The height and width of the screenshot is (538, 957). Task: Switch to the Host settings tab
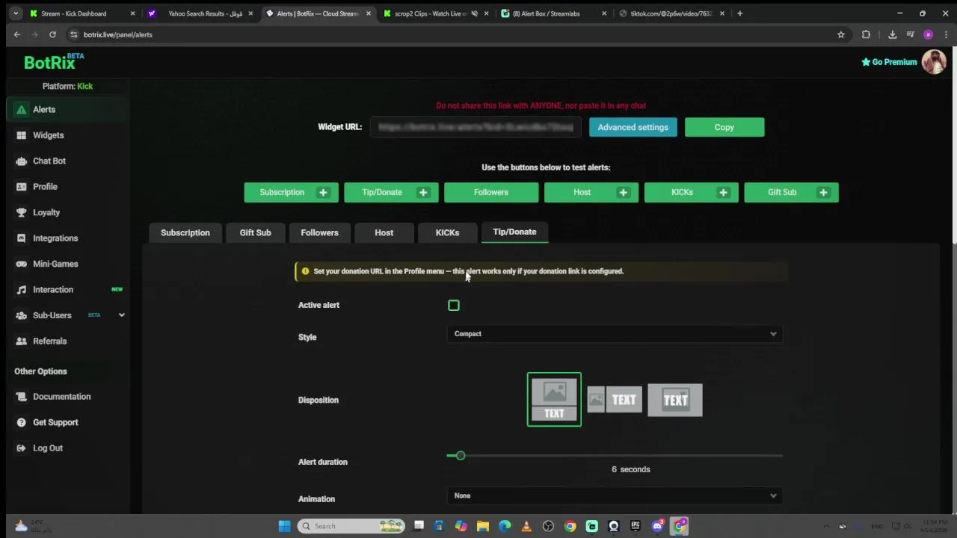coord(384,232)
